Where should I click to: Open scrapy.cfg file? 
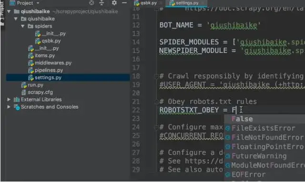40,92
